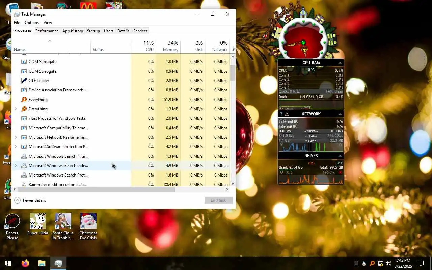The width and height of the screenshot is (432, 270).
Task: Click Task Manager taskbar button
Action: coord(58,263)
